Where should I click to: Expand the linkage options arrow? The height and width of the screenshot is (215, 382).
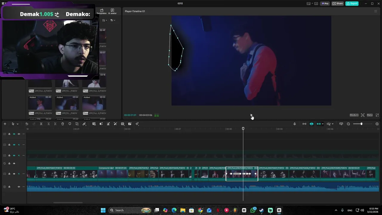323,124
